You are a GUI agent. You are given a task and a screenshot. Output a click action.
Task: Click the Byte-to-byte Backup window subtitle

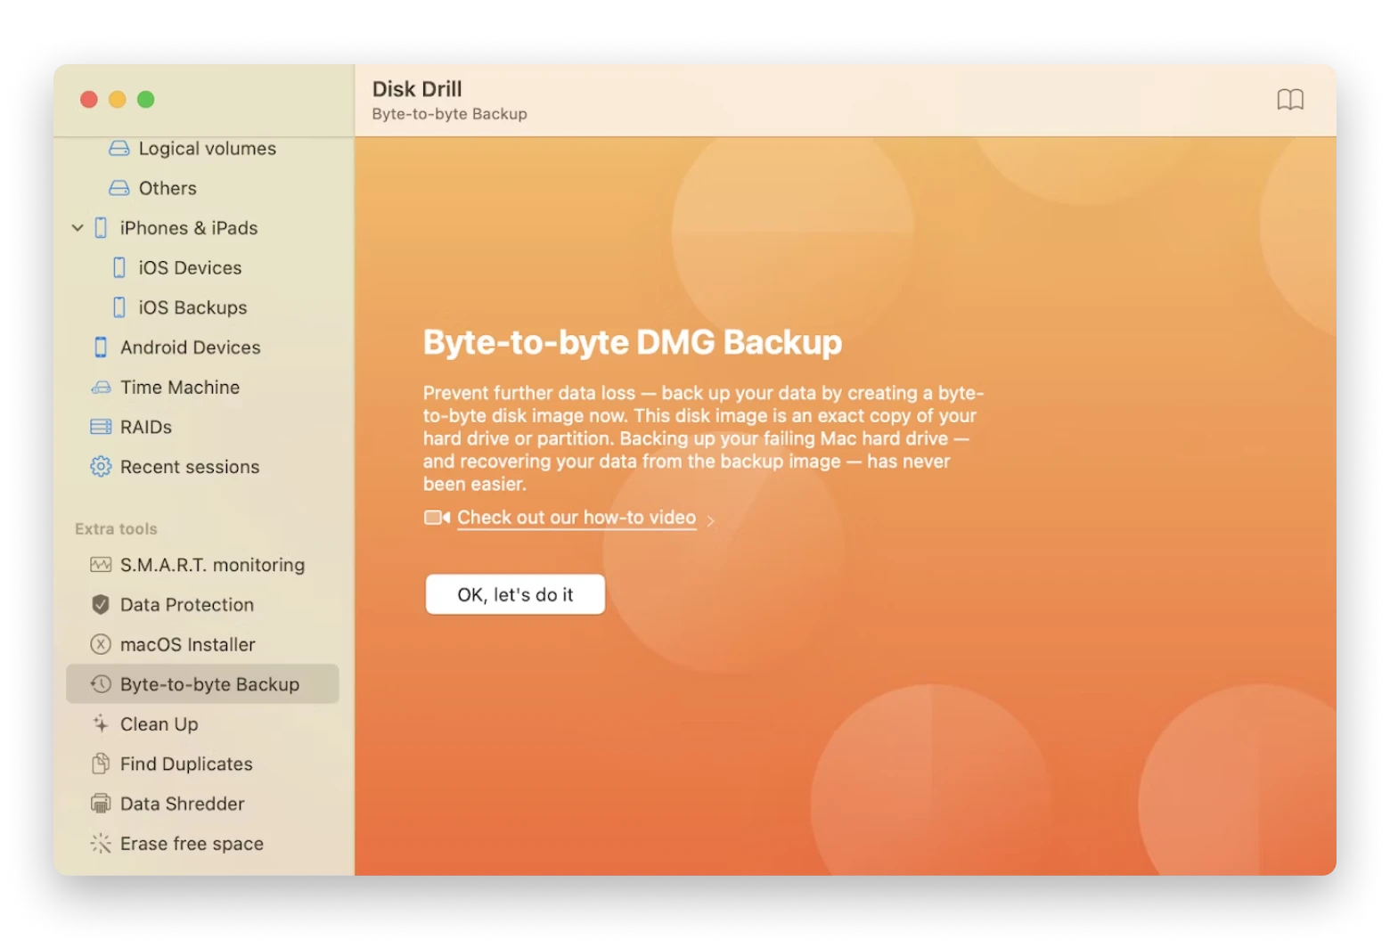point(449,114)
